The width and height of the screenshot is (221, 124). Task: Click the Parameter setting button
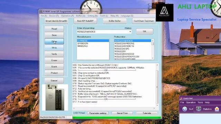[98, 113]
